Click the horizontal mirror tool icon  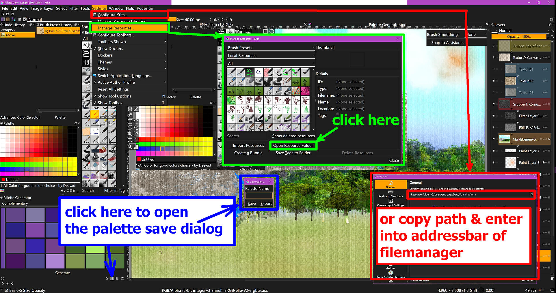coord(215,20)
